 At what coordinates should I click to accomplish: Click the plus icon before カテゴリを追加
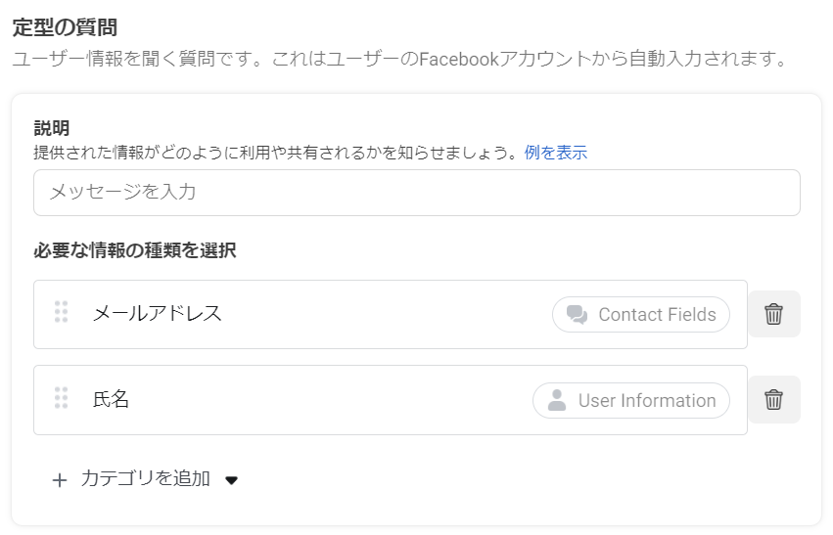[x=60, y=480]
